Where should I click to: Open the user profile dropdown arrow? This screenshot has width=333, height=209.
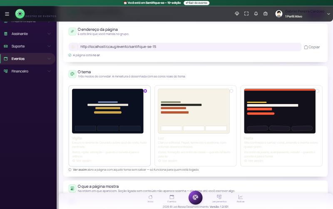pos(328,14)
